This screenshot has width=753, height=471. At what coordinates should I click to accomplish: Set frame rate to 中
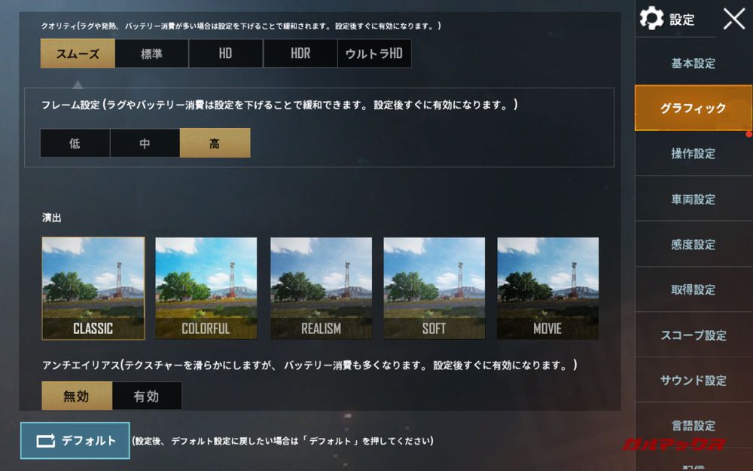click(145, 142)
